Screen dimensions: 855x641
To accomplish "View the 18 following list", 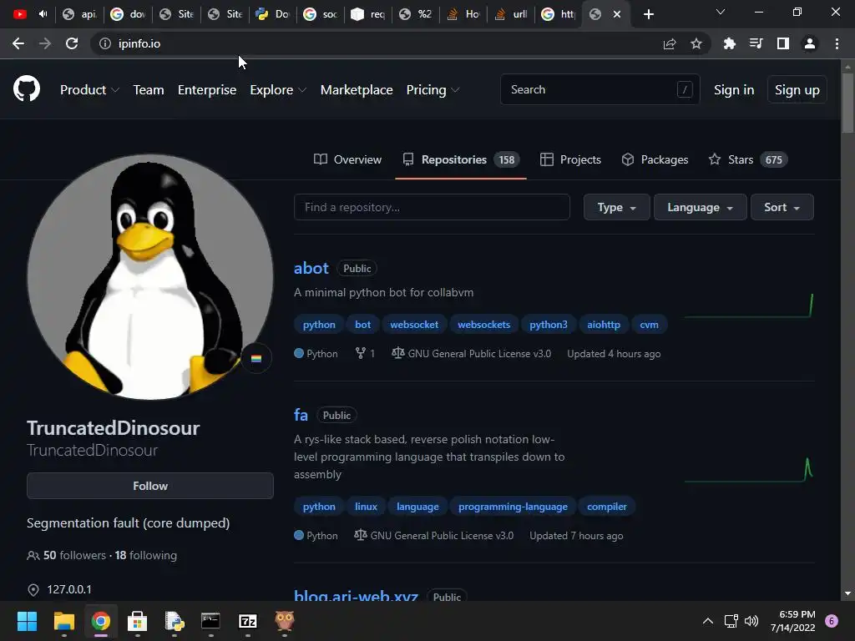I will click(x=146, y=555).
